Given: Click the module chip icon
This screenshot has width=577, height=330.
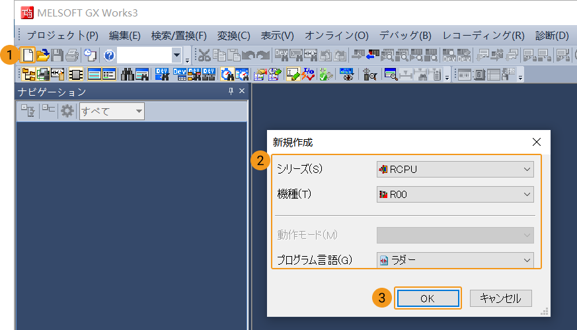Looking at the screenshot, I should tap(75, 75).
